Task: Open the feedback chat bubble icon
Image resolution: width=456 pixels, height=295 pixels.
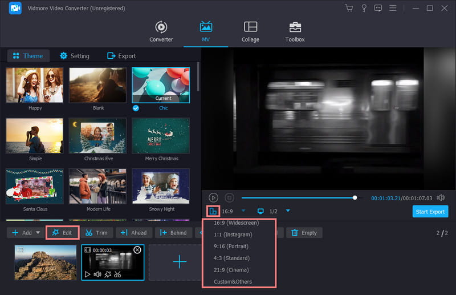Action: (377, 9)
